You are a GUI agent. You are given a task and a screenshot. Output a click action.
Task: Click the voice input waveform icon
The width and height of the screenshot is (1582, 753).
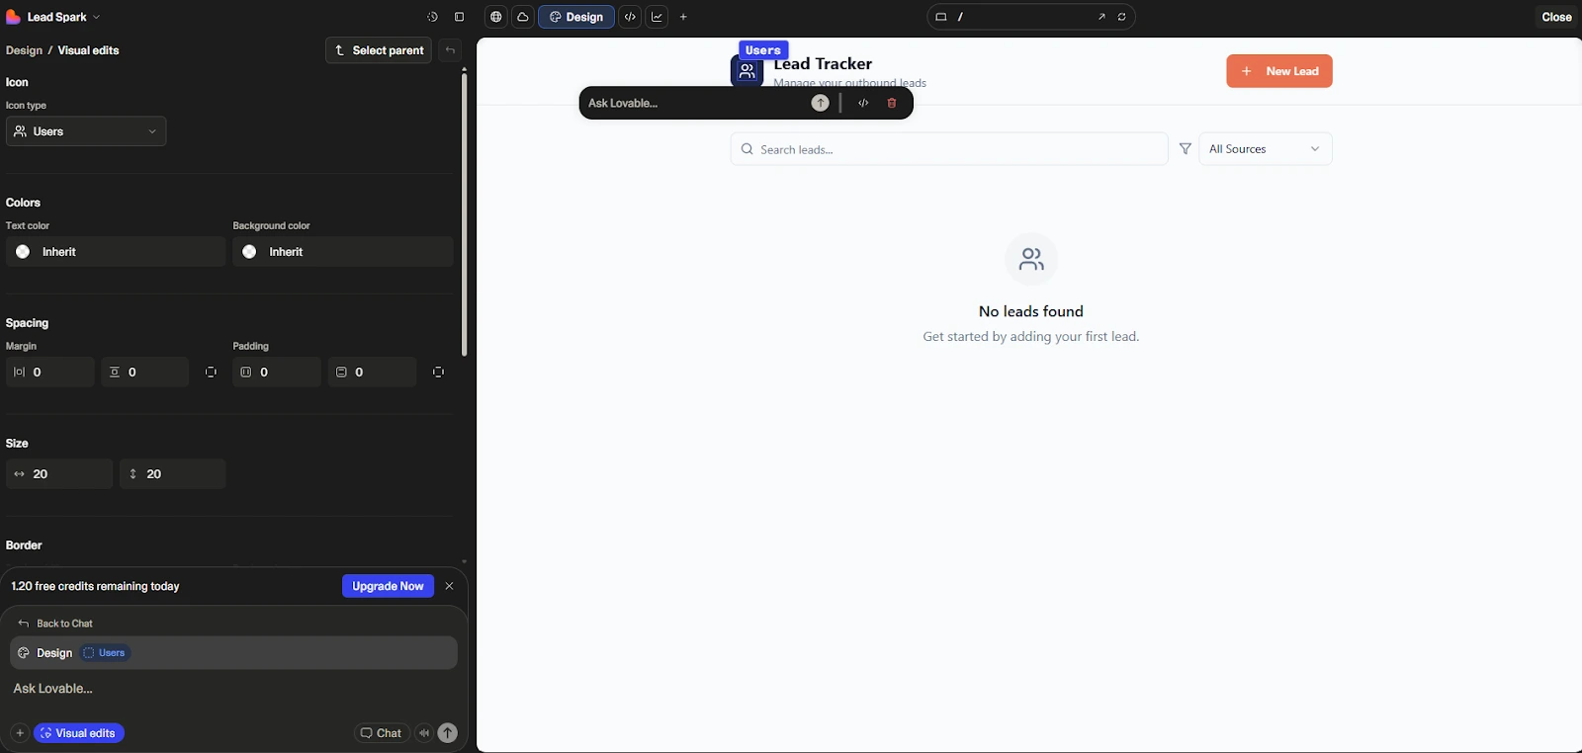pyautogui.click(x=424, y=733)
